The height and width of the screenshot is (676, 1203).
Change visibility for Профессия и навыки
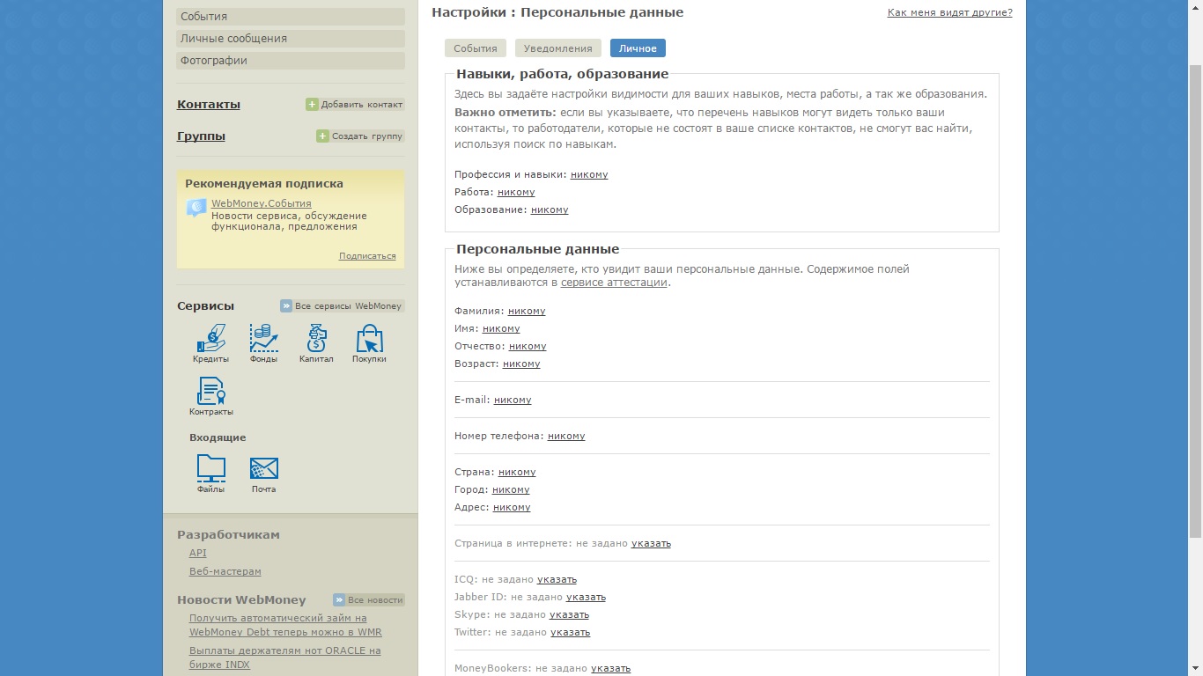pos(589,174)
